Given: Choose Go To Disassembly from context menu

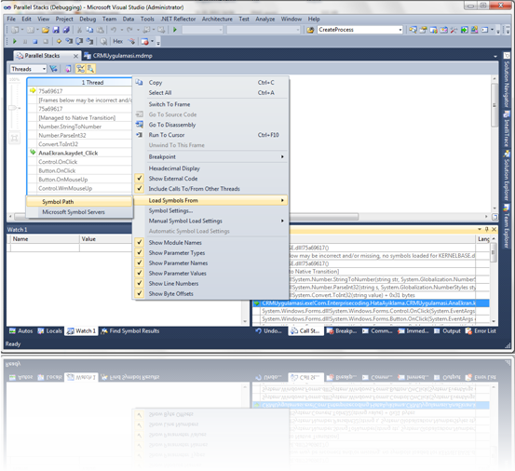Looking at the screenshot, I should coord(210,125).
